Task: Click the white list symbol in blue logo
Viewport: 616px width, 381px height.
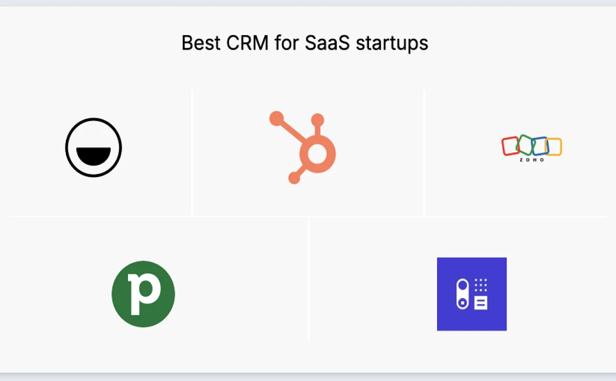Action: click(481, 303)
